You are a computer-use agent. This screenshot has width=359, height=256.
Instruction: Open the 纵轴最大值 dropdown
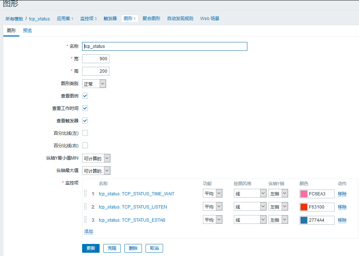pyautogui.click(x=96, y=171)
